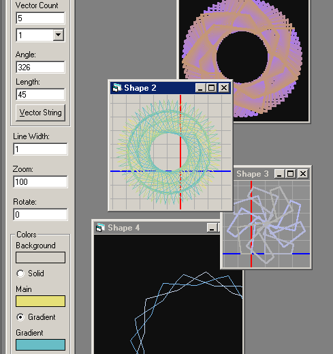
Task: Minimize the Shape 3 window
Action: coord(279,174)
